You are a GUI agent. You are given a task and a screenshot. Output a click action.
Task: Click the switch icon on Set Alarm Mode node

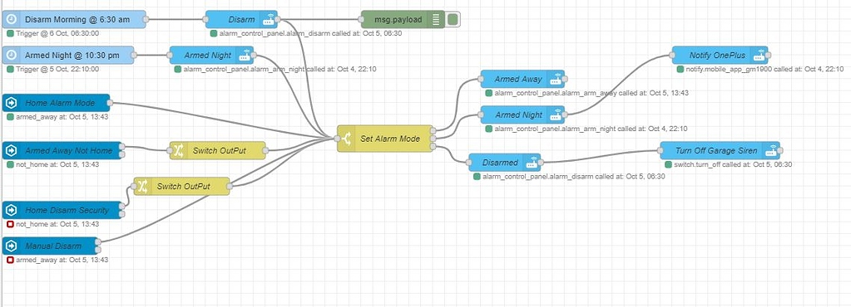point(346,139)
